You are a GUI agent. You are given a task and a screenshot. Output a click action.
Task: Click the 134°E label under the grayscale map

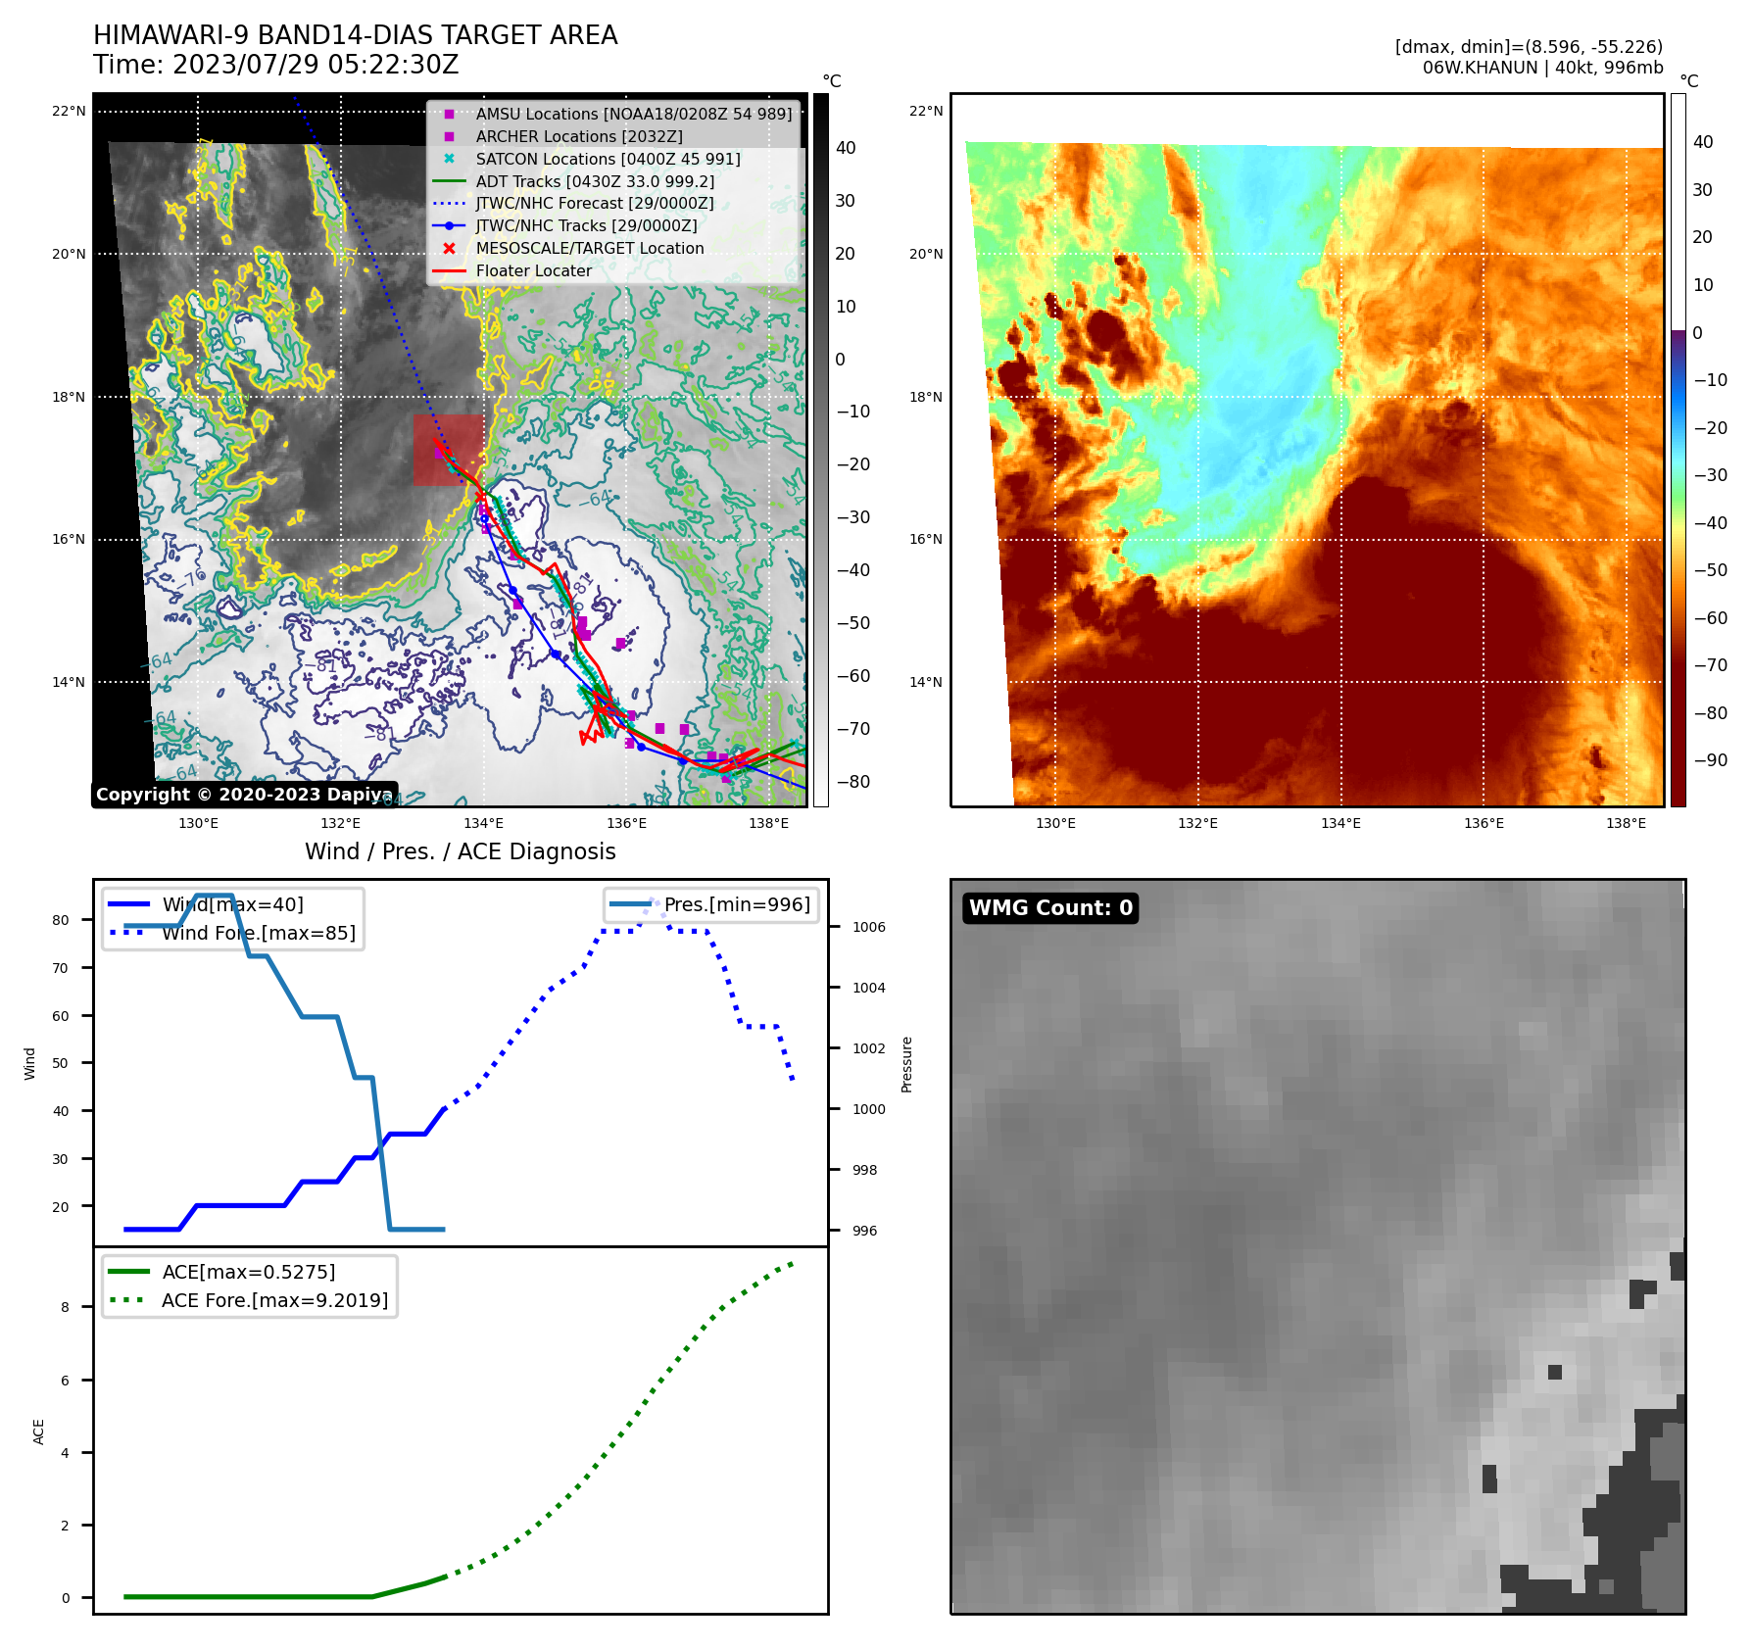484,823
